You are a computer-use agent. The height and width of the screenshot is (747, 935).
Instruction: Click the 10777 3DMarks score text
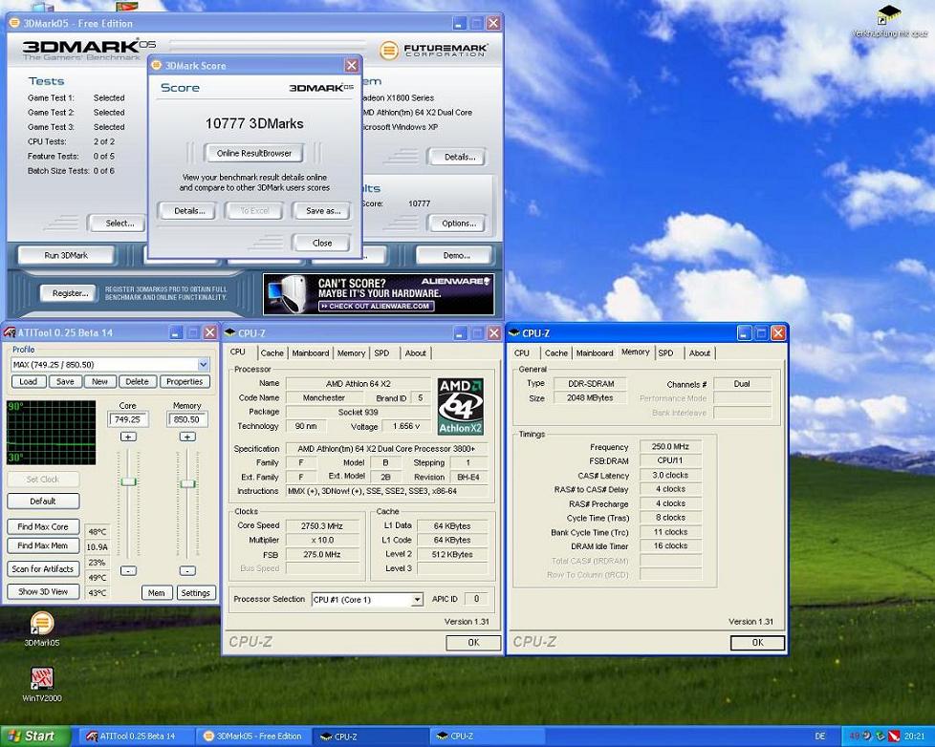[x=254, y=123]
